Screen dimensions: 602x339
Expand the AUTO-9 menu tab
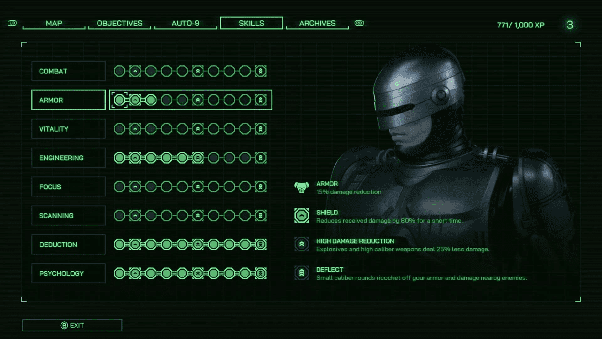point(186,23)
